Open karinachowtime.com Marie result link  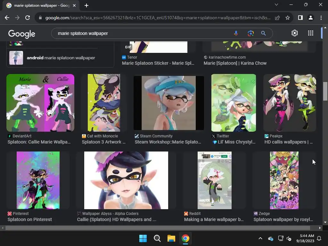click(235, 63)
